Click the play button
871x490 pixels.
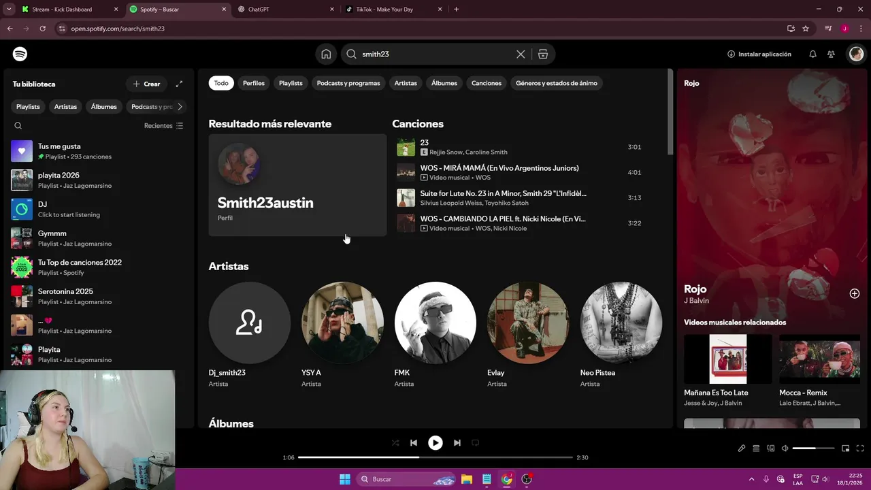click(x=435, y=442)
